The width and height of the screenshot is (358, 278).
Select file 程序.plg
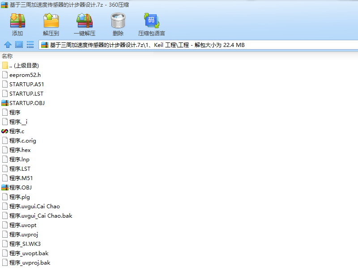tap(16, 197)
